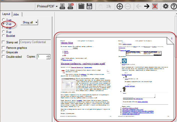Click the open folder icon
Image resolution: width=177 pixels, height=122 pixels.
point(82,6)
